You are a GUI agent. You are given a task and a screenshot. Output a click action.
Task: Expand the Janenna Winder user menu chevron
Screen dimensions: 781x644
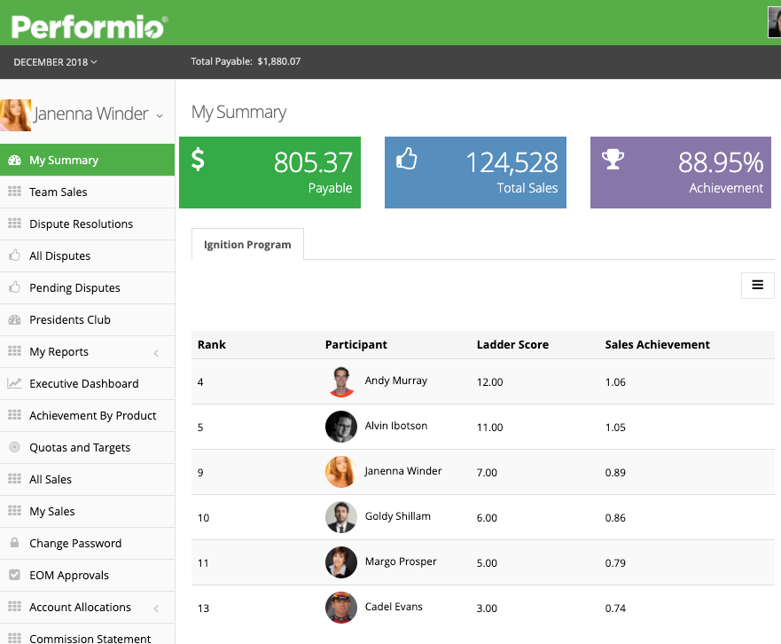160,115
